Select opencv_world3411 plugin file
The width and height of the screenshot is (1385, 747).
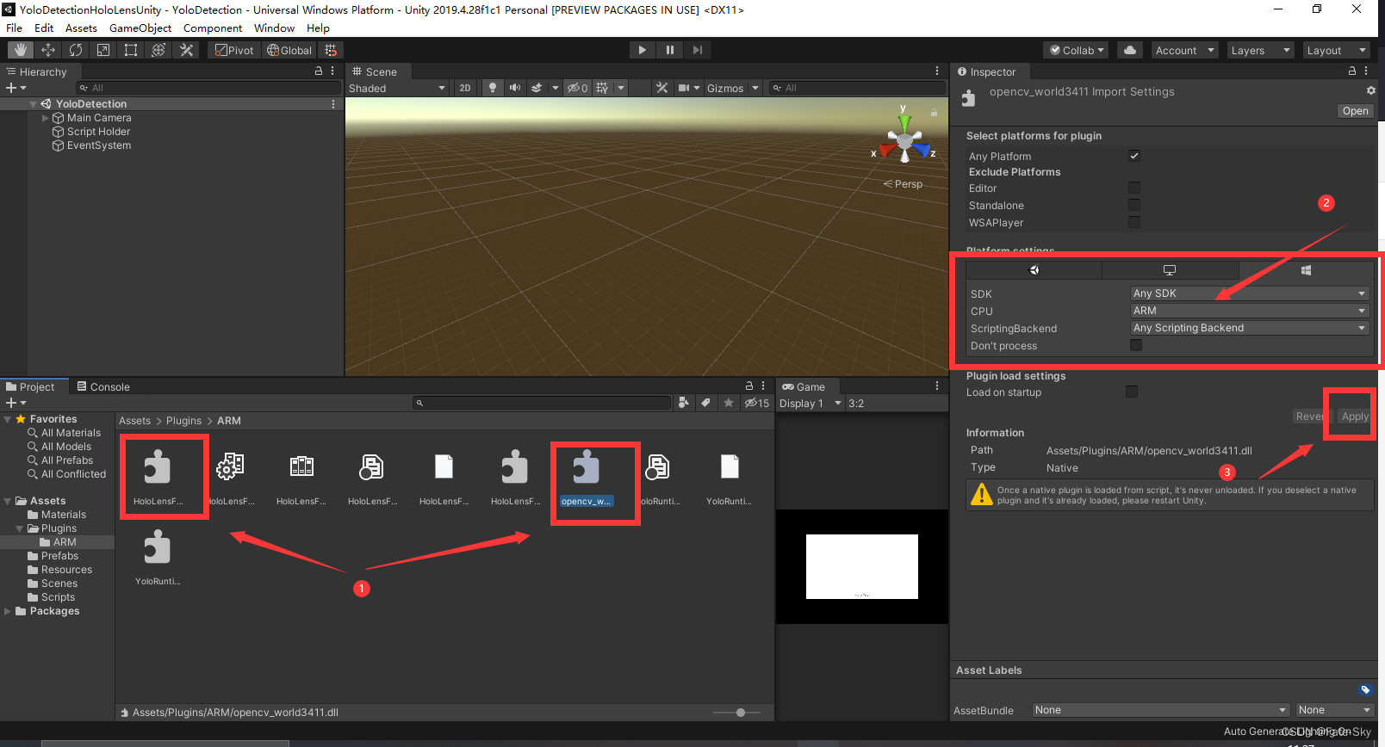(x=587, y=477)
